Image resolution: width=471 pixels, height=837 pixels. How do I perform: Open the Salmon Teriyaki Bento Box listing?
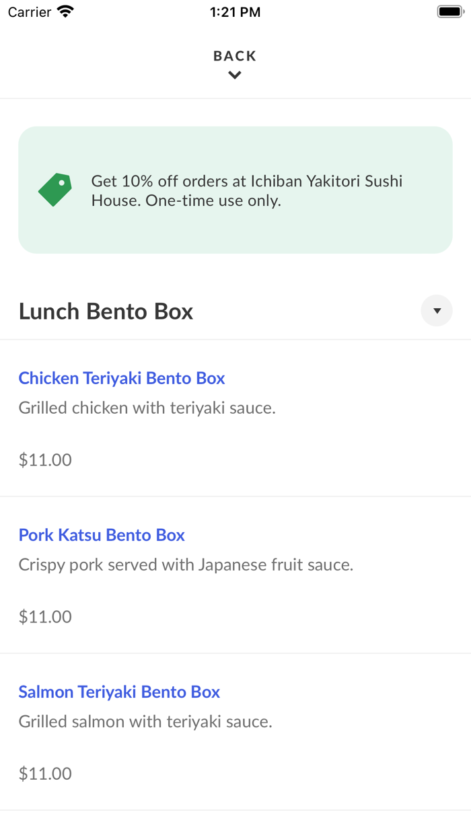pos(119,692)
